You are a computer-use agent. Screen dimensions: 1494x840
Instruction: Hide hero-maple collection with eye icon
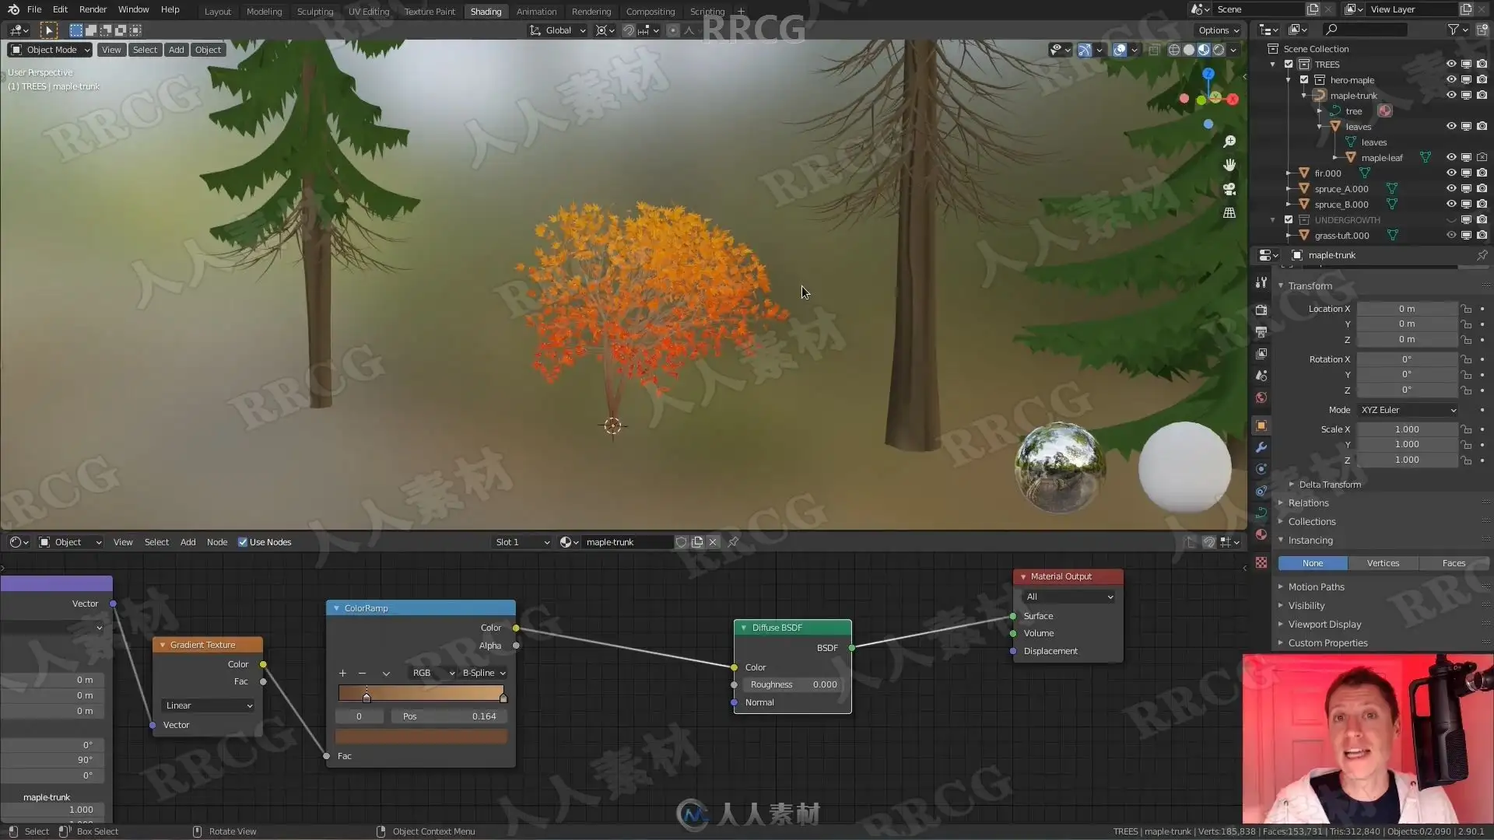[x=1450, y=80]
